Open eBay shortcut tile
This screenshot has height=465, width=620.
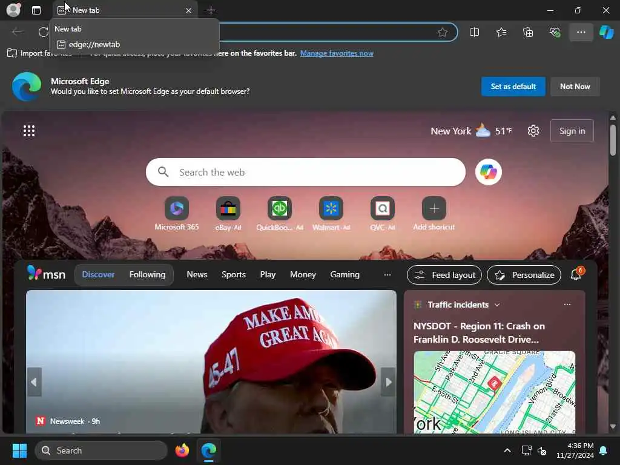[x=228, y=214]
